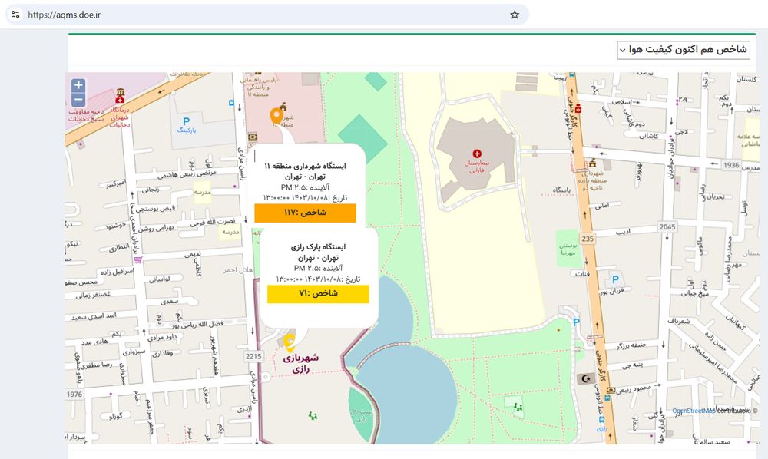
Task: Open the OpenStreetMap attribution link
Action: pyautogui.click(x=693, y=411)
